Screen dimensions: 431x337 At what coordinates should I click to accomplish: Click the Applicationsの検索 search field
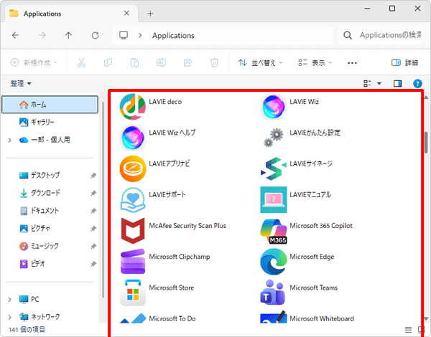pyautogui.click(x=381, y=35)
